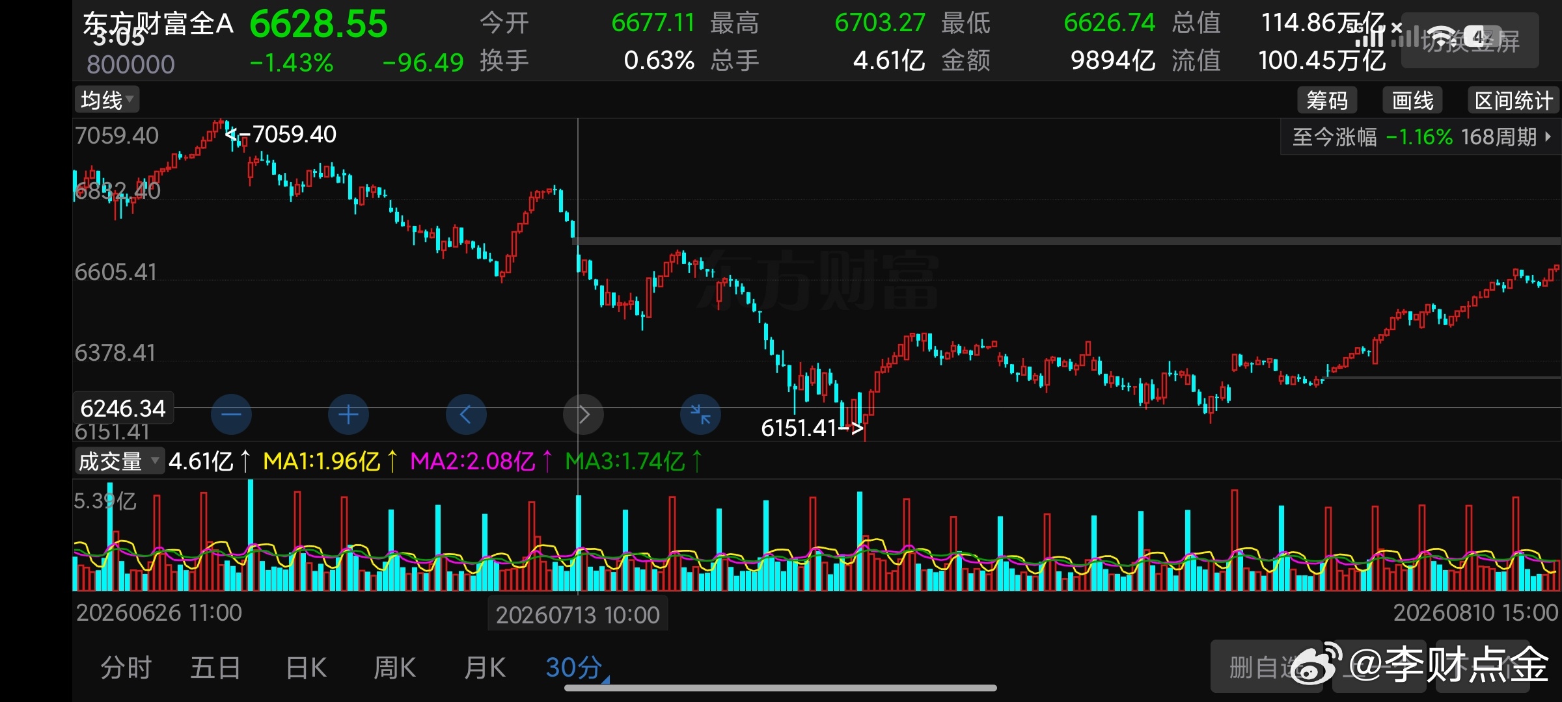Click the 6246.34 crosshair price label
1562x702 pixels.
(123, 408)
